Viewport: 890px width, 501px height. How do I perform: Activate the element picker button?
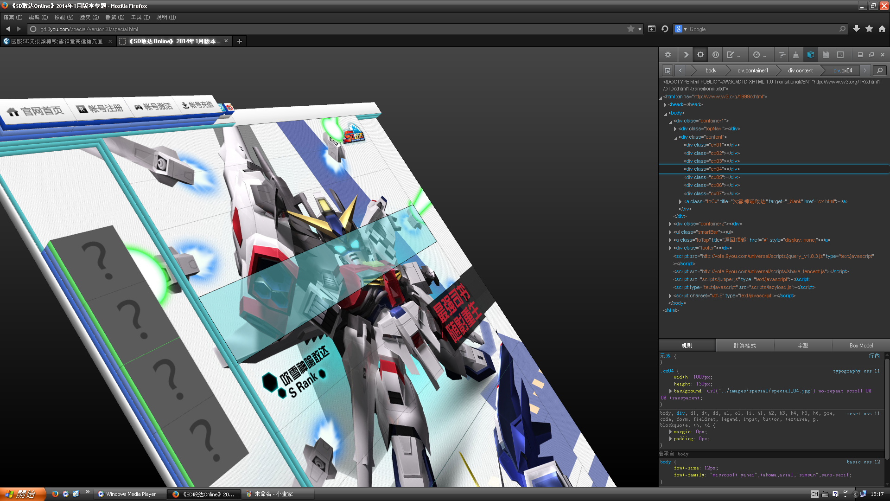tap(667, 71)
